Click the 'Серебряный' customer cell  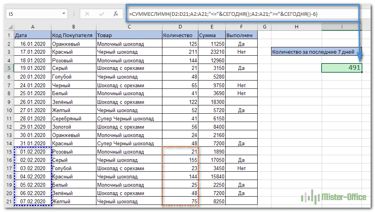(x=73, y=118)
